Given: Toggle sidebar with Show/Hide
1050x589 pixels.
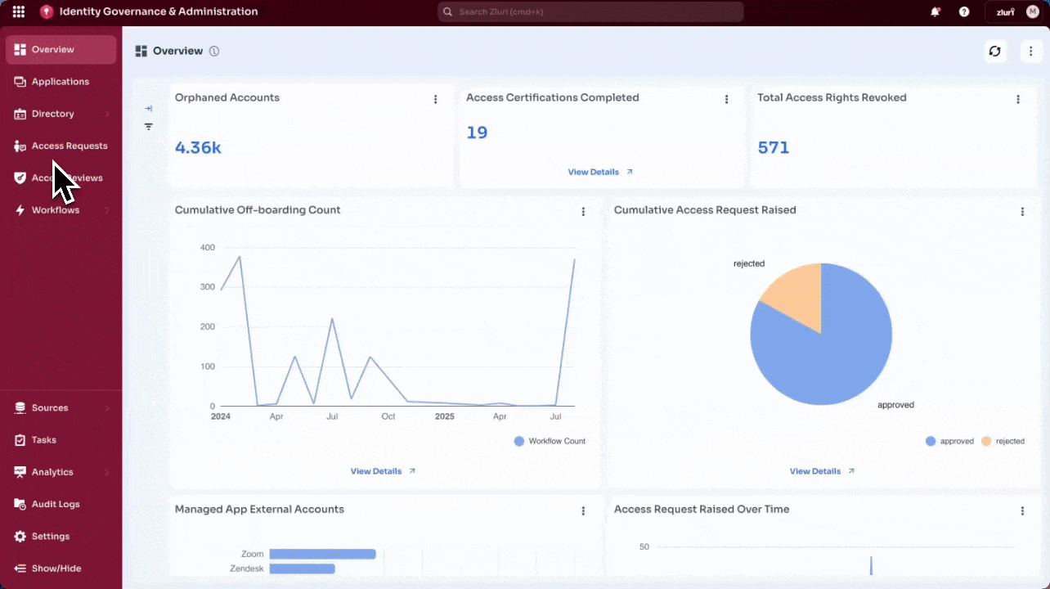Looking at the screenshot, I should pyautogui.click(x=56, y=568).
